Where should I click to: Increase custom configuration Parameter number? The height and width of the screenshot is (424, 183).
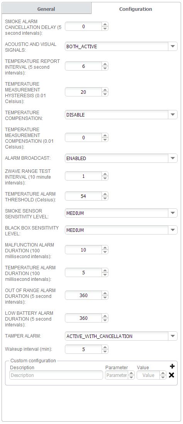131,373
